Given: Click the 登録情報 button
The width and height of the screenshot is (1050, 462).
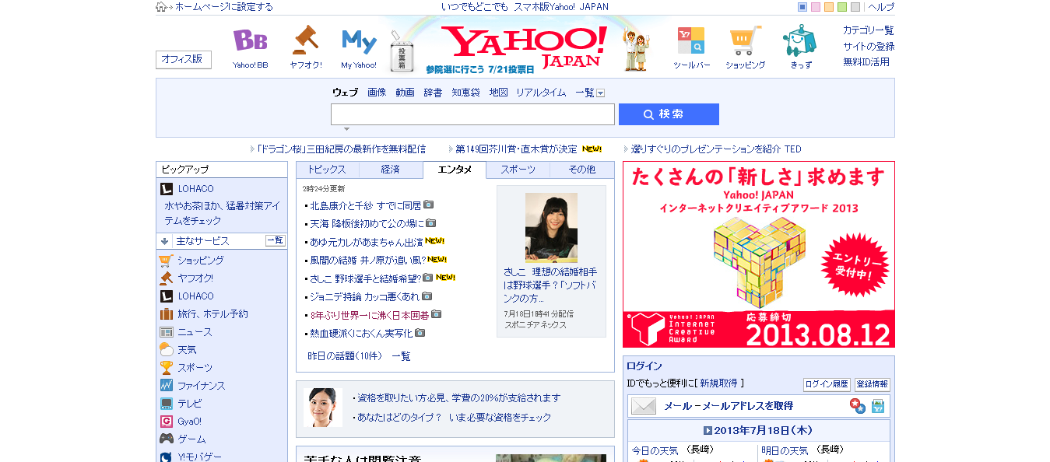Looking at the screenshot, I should pos(872,384).
